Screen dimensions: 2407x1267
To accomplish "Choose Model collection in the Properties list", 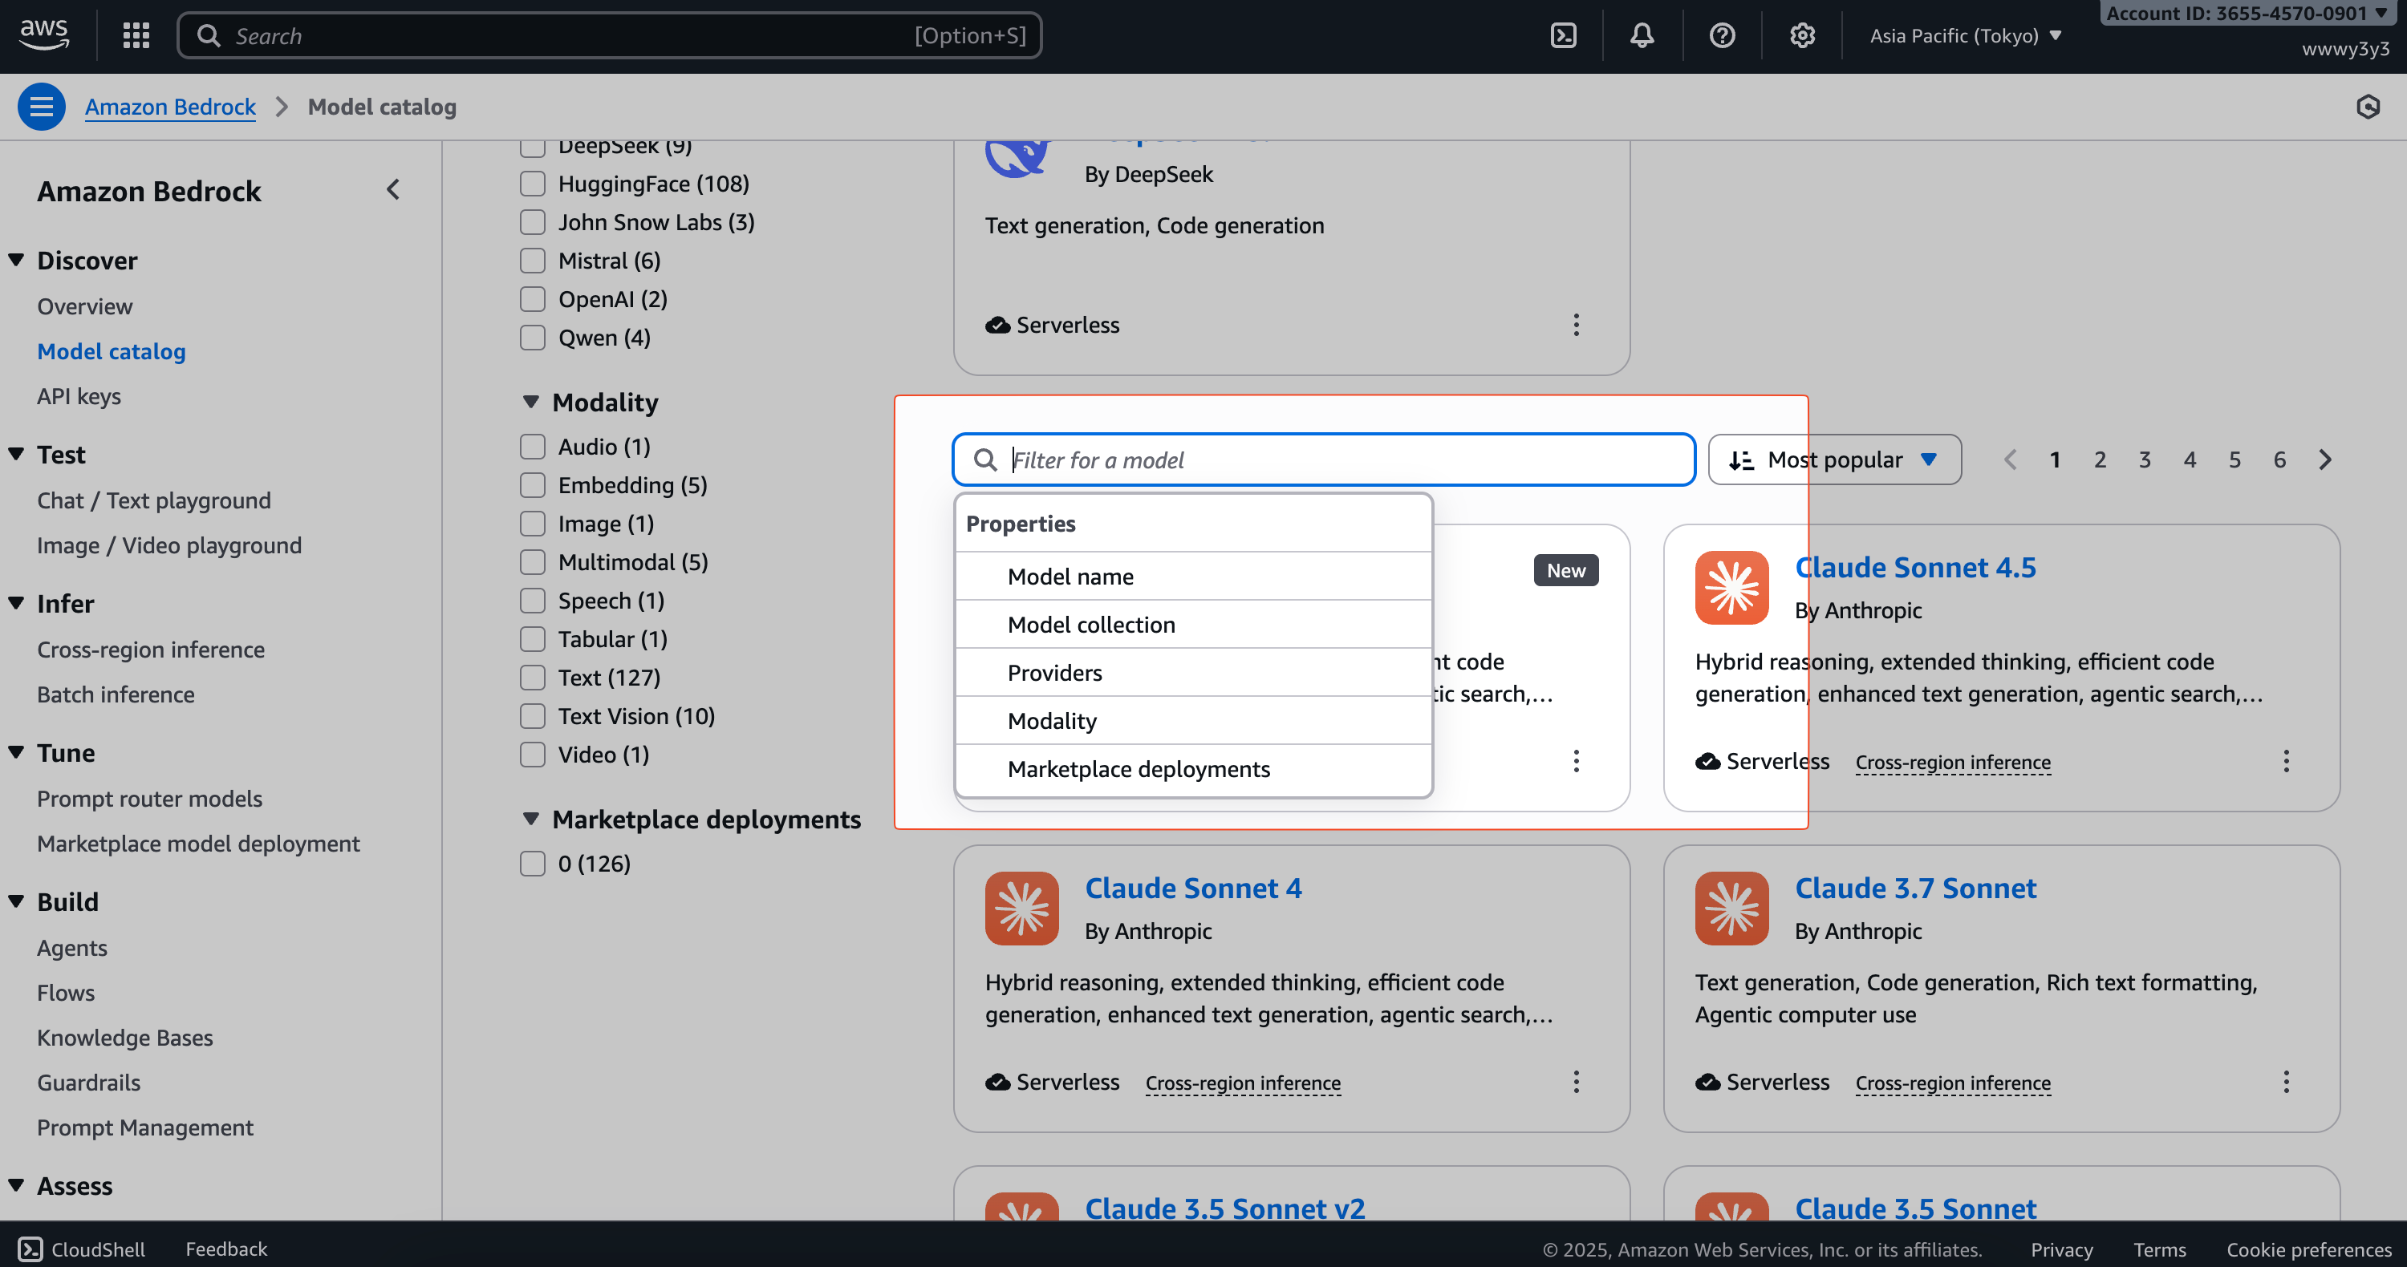I will (x=1090, y=624).
